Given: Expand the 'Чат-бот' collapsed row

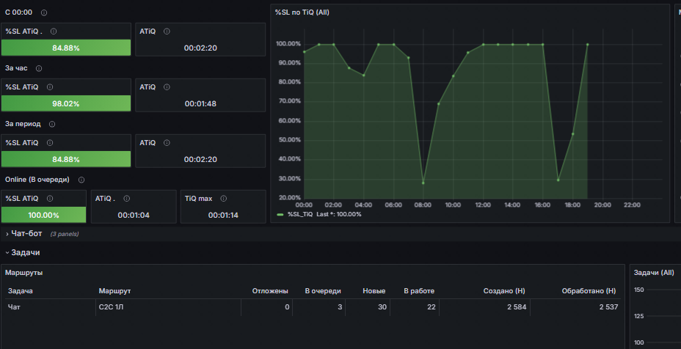Looking at the screenshot, I should pyautogui.click(x=26, y=234).
